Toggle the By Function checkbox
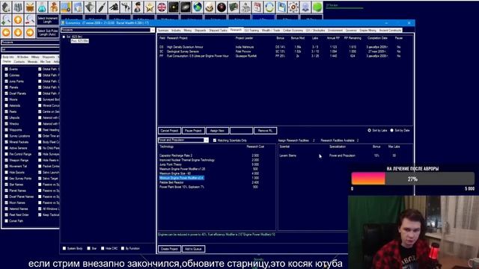 123,248
